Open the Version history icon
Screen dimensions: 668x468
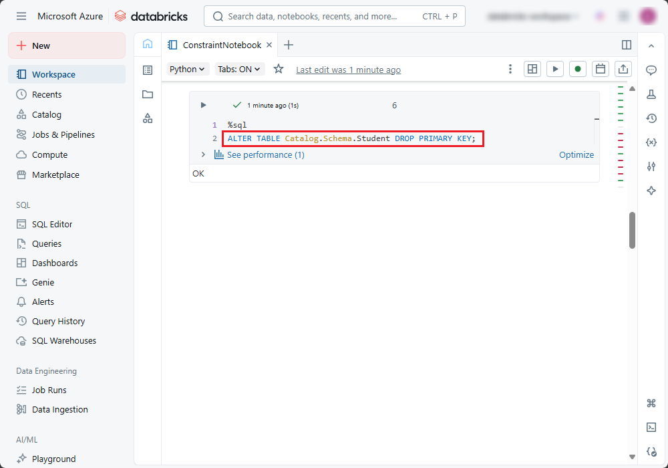coord(651,118)
